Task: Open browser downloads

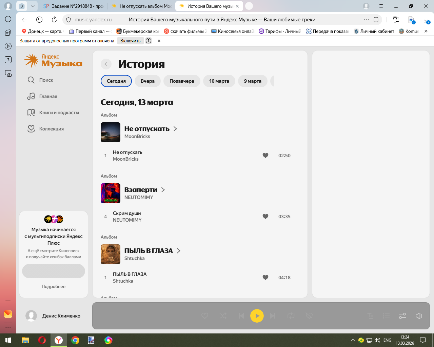Action: [x=427, y=20]
